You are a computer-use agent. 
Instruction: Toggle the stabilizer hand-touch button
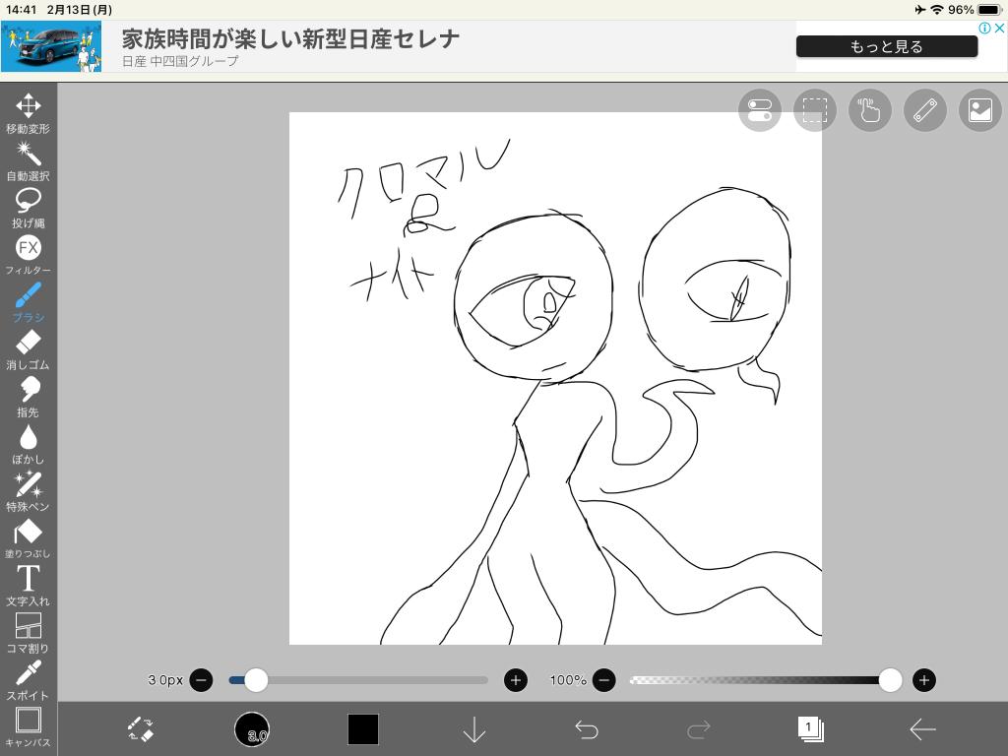pos(869,110)
